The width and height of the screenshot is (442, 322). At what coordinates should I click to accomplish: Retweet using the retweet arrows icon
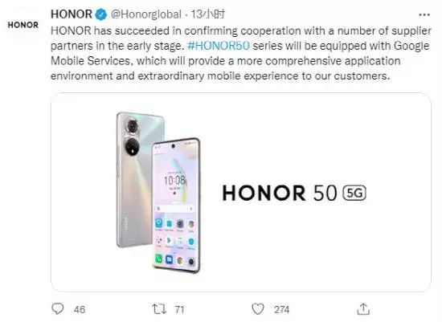[159, 309]
